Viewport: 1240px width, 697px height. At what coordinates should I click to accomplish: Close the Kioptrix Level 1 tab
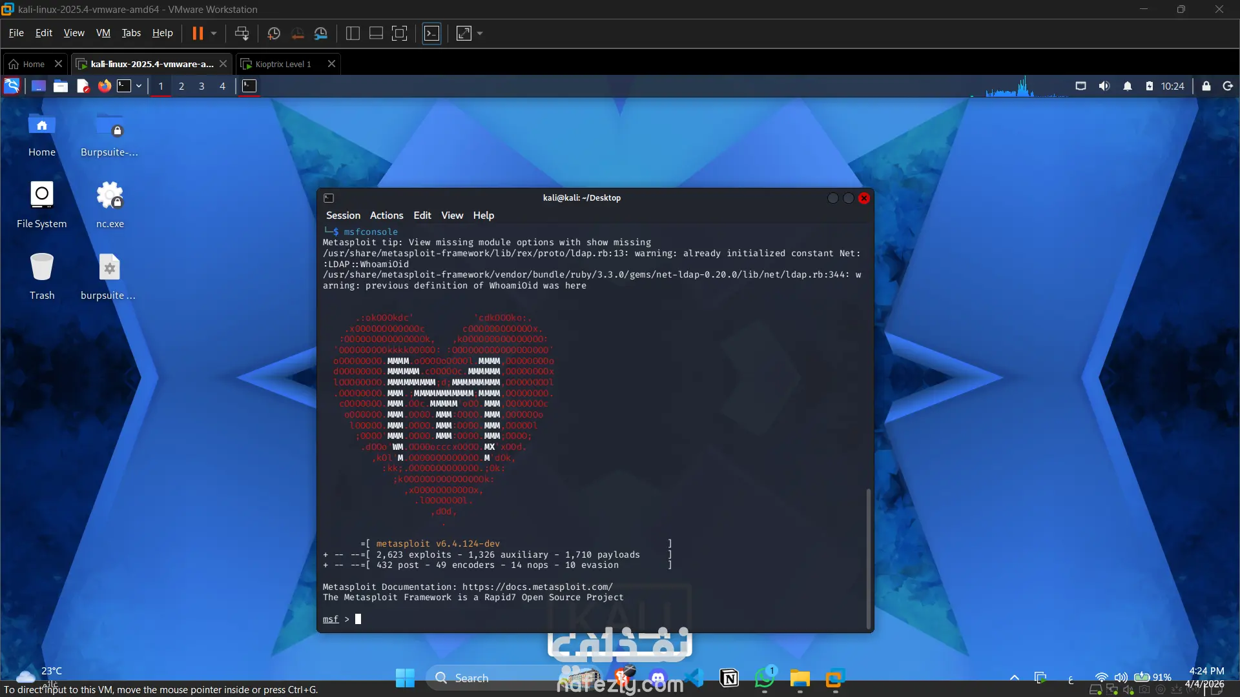(331, 63)
